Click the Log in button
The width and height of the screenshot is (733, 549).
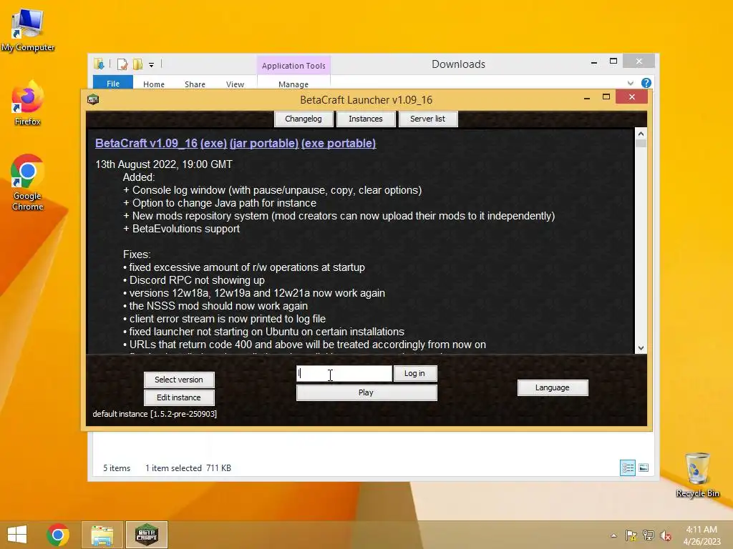tap(414, 373)
